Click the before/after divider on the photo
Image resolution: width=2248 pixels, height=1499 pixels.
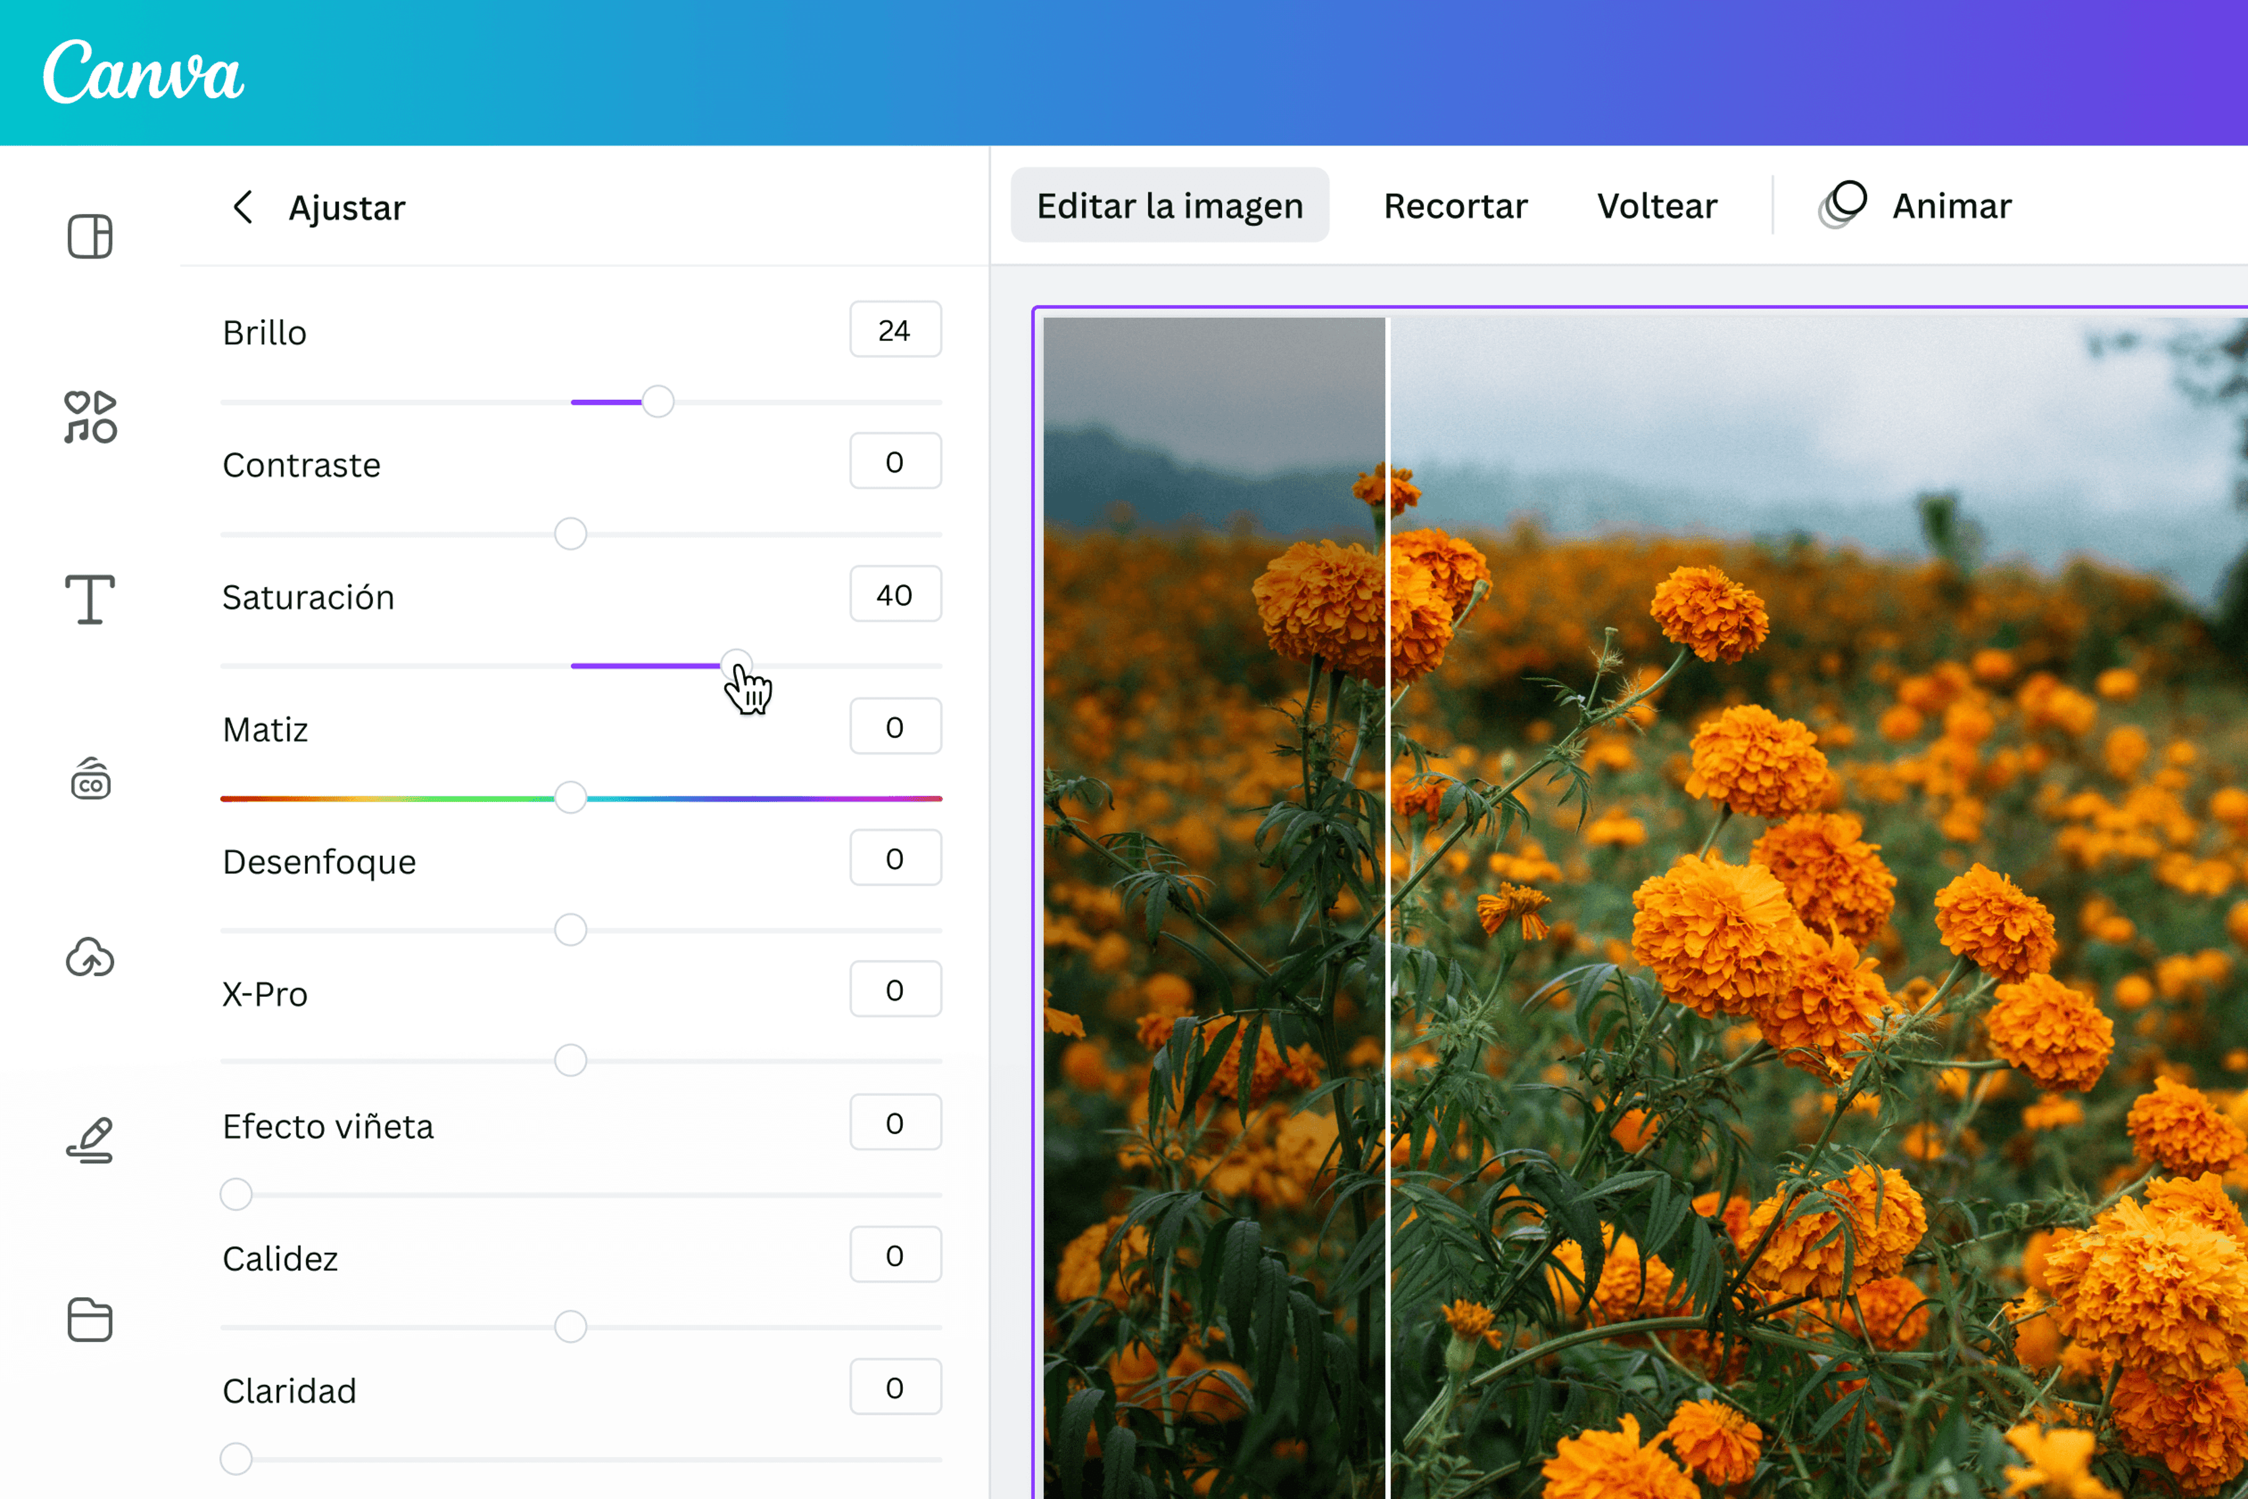1388,908
